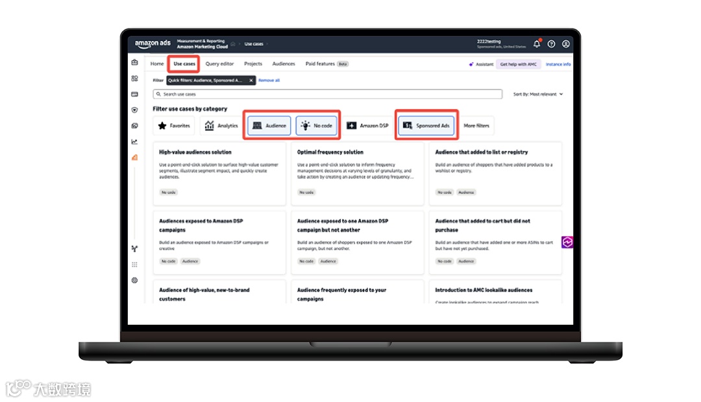Viewport: 701px width, 402px height.
Task: Deselect the No code category filter
Action: coord(316,126)
